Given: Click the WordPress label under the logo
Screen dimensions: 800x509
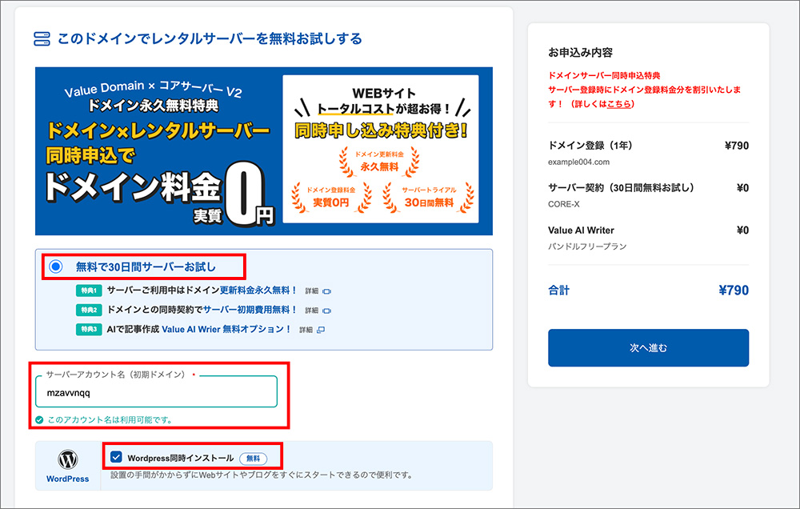Looking at the screenshot, I should point(67,479).
